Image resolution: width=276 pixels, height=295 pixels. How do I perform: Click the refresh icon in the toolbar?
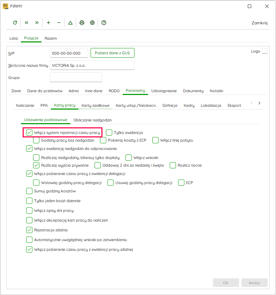pyautogui.click(x=15, y=23)
